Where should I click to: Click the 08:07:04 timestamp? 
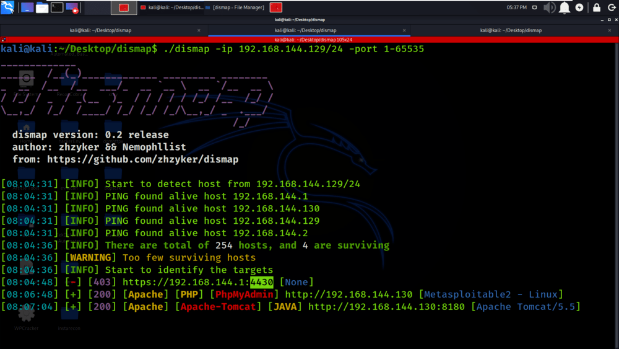pyautogui.click(x=30, y=307)
